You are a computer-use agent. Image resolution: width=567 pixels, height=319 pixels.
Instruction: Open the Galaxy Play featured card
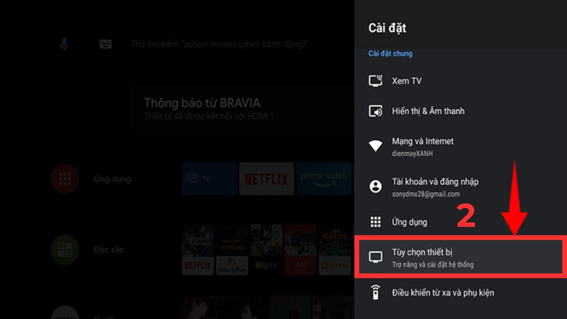(232, 250)
